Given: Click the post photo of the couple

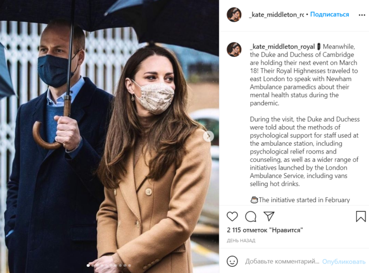Looking at the screenshot, I should tap(109, 136).
